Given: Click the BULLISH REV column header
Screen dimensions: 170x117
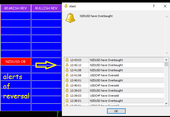Looking at the screenshot, I should click(46, 8).
